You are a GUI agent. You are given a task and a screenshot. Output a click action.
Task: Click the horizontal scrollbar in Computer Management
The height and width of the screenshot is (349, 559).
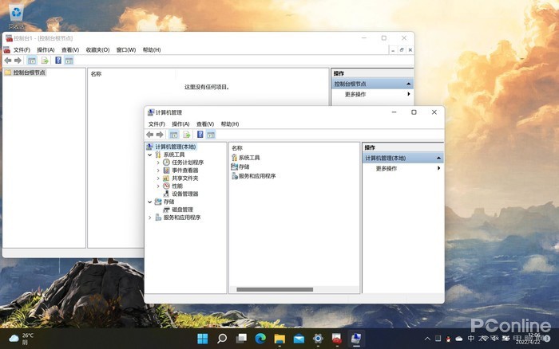click(275, 289)
